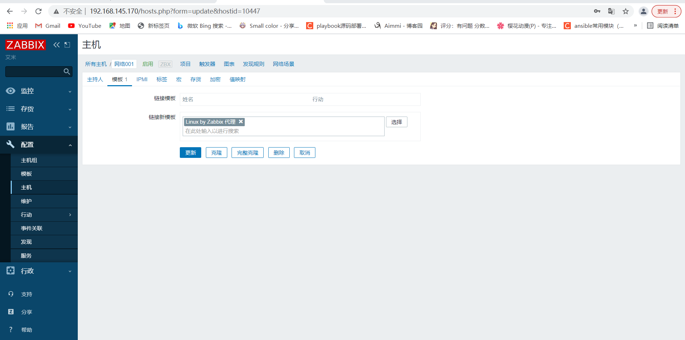The height and width of the screenshot is (340, 685).
Task: Click the translate page icon
Action: [612, 11]
